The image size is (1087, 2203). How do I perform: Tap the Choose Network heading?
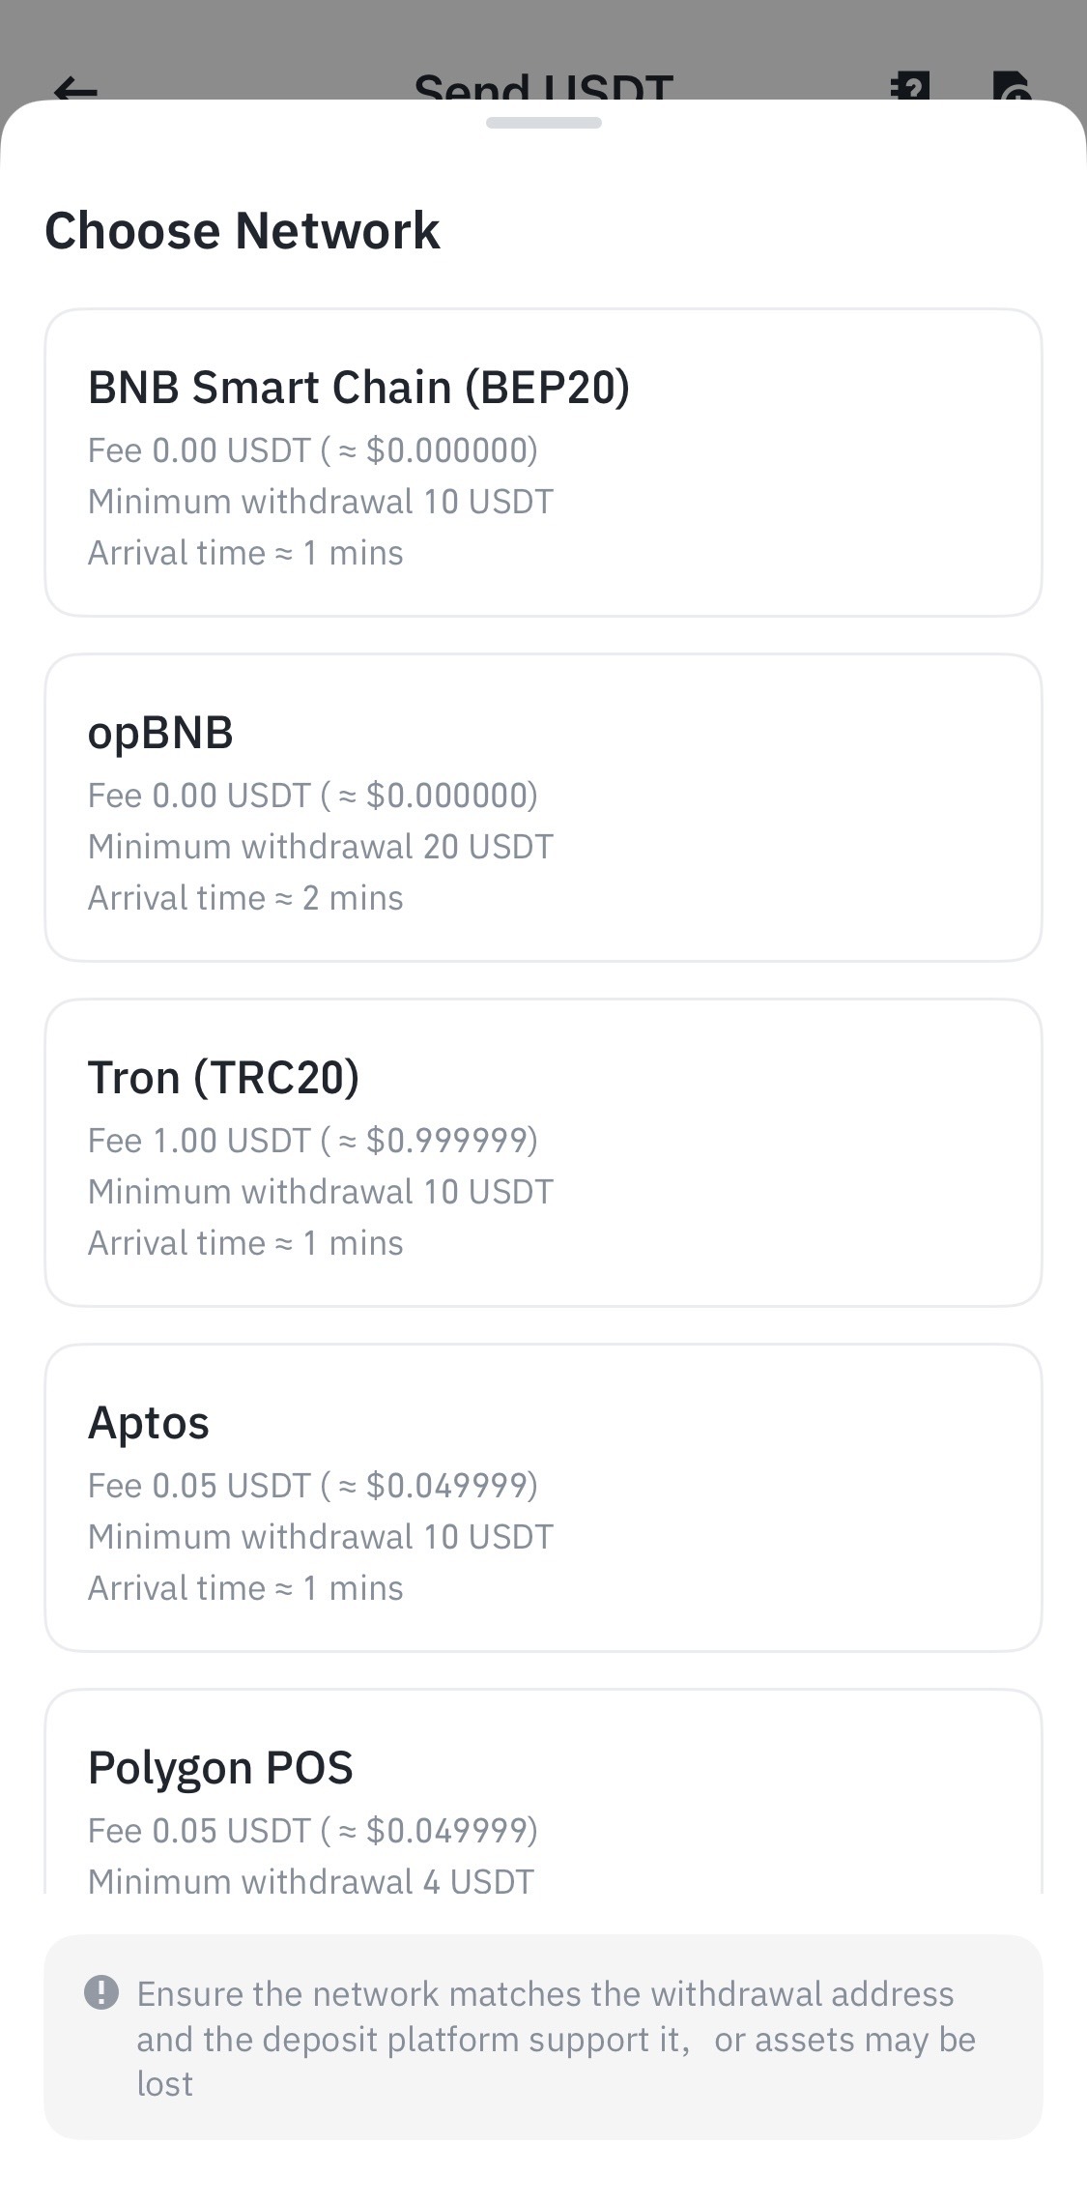[243, 231]
